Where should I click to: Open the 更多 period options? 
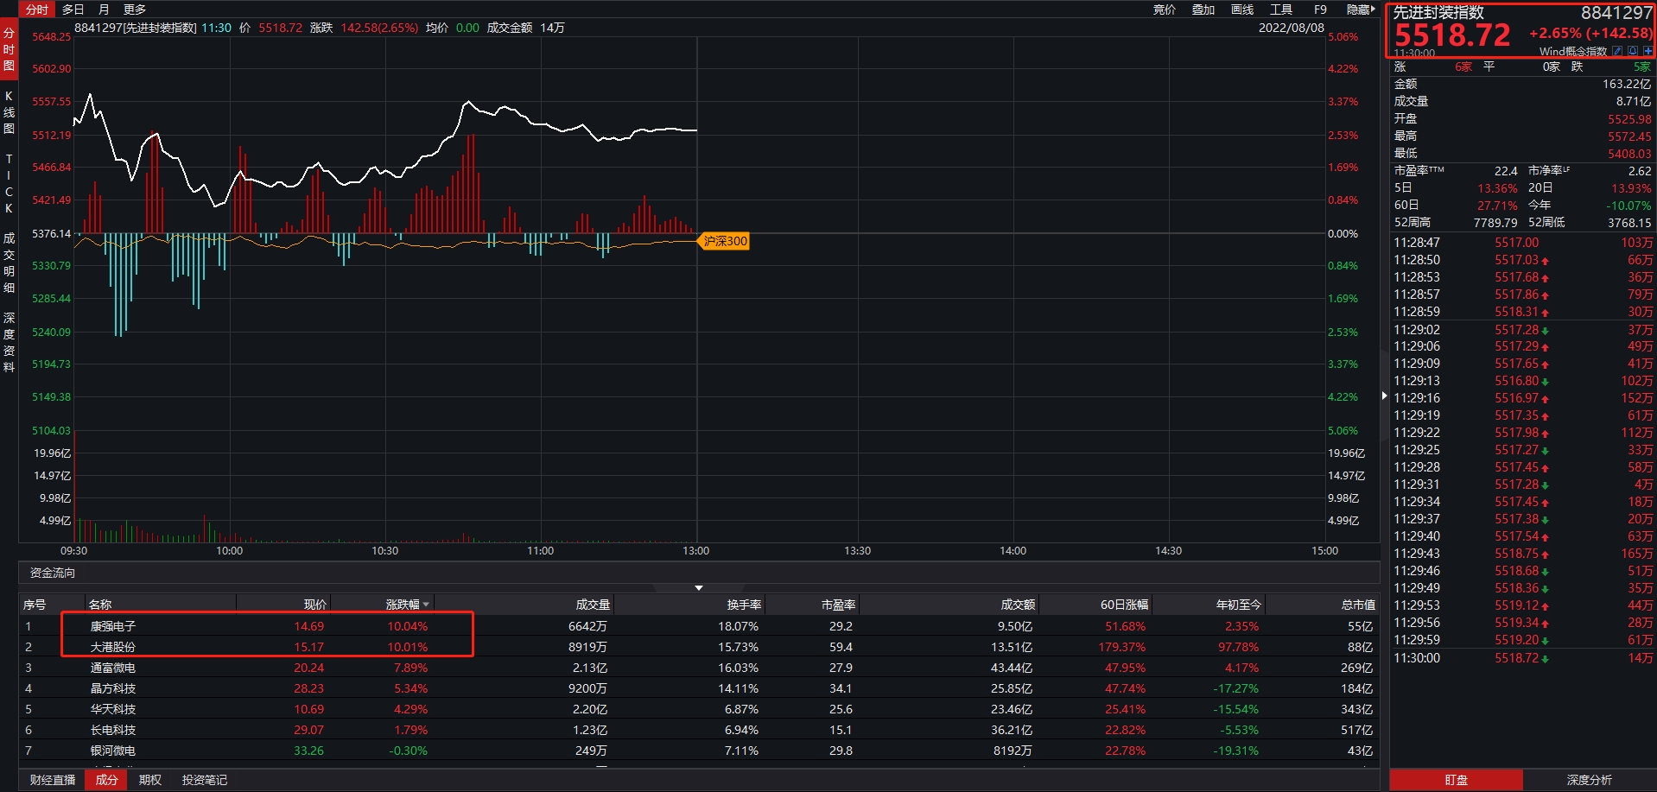coord(135,10)
